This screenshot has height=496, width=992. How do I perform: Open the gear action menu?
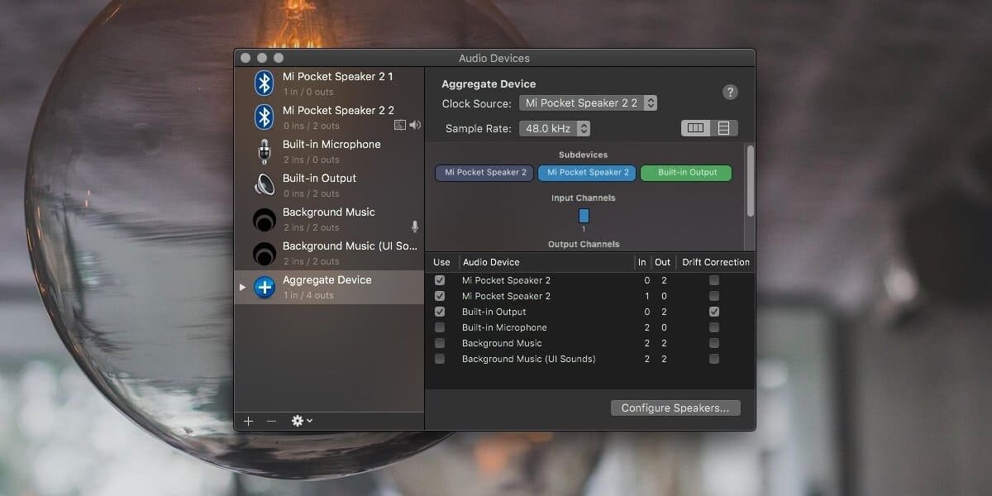(x=300, y=421)
